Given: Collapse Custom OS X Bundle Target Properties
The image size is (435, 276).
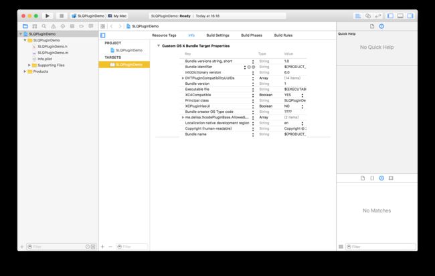Looking at the screenshot, I should click(x=159, y=45).
